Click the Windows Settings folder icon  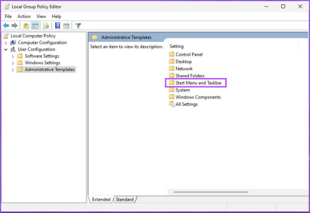coord(20,63)
